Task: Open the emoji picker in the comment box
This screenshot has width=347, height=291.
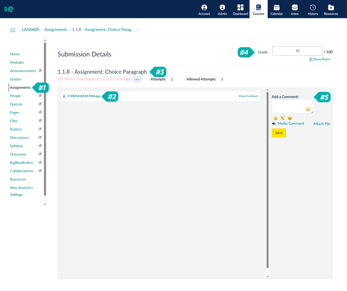Action: point(308,109)
